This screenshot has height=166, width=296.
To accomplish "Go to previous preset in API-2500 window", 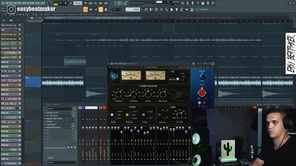I will pos(204,64).
